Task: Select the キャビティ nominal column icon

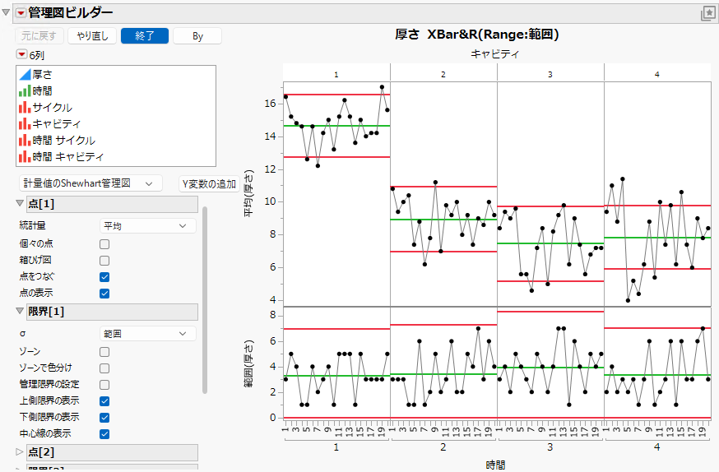Action: (x=25, y=123)
